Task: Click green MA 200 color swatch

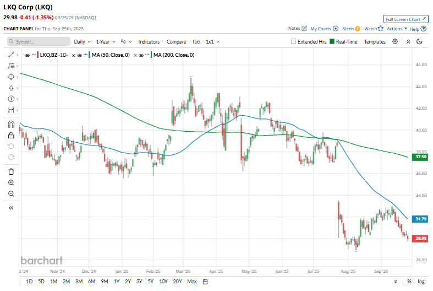Action: (151, 55)
